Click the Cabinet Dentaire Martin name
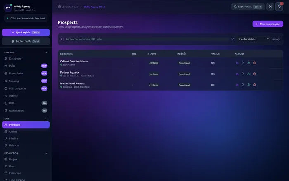Screen dimensions: 289x181 (74, 62)
